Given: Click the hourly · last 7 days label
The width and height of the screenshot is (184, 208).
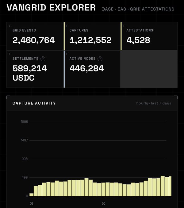Looking at the screenshot, I should [154, 103].
